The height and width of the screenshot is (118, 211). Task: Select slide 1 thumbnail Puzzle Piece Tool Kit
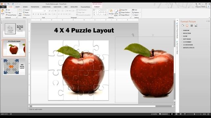click(x=14, y=29)
